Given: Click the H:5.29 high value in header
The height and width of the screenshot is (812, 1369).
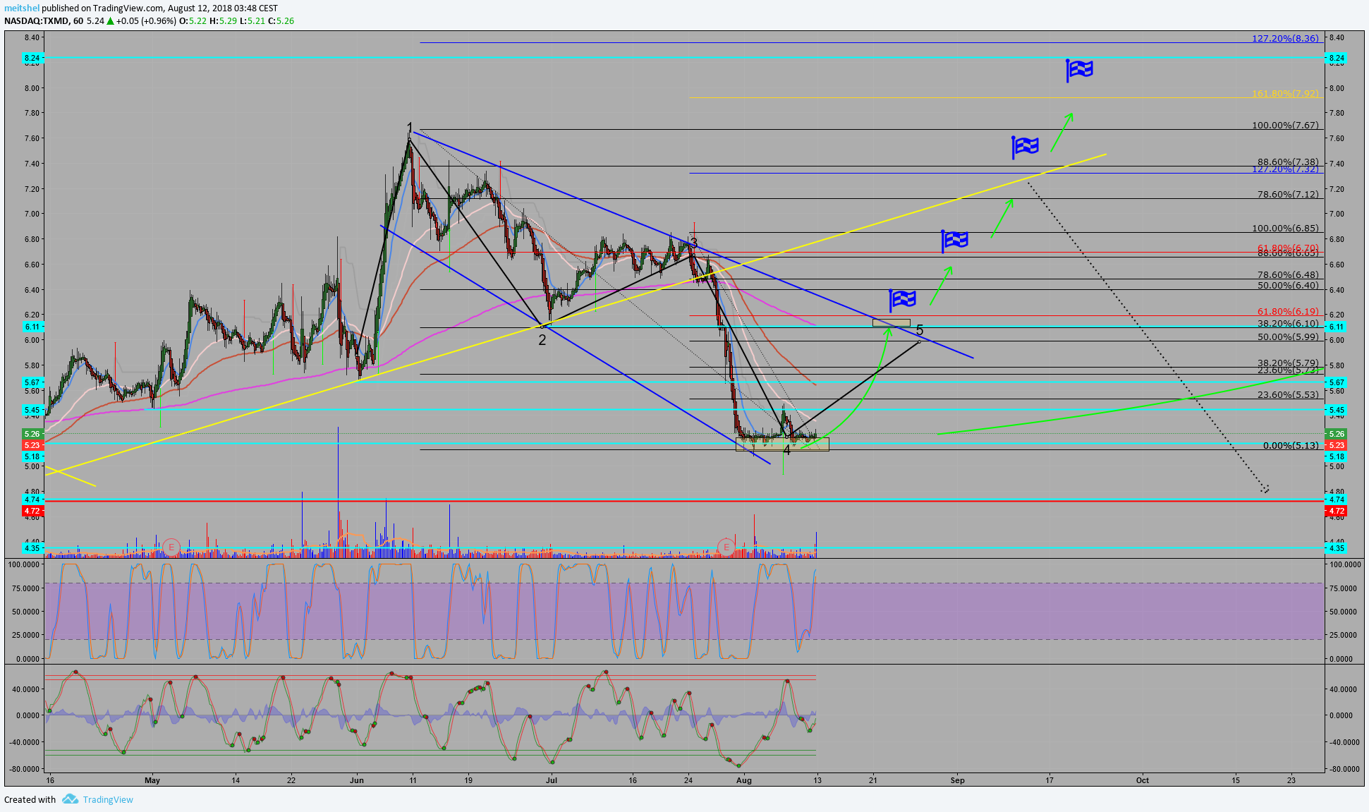Looking at the screenshot, I should [223, 21].
